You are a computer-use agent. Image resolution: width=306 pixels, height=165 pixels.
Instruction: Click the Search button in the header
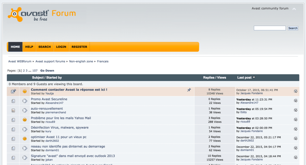tap(293, 28)
